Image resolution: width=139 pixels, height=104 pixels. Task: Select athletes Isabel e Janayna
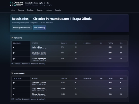coord(39,59)
